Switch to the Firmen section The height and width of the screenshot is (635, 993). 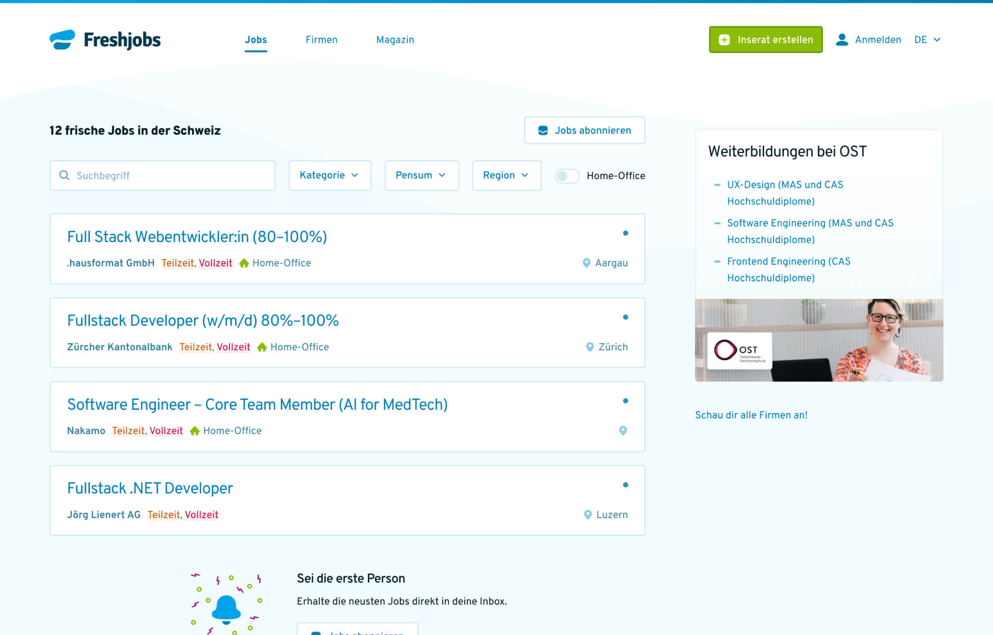pyautogui.click(x=321, y=40)
